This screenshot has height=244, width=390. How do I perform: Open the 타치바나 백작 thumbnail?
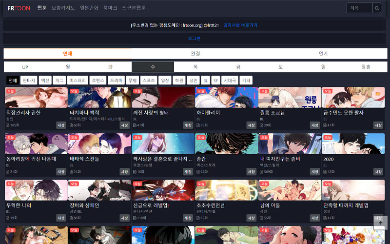click(x=99, y=97)
